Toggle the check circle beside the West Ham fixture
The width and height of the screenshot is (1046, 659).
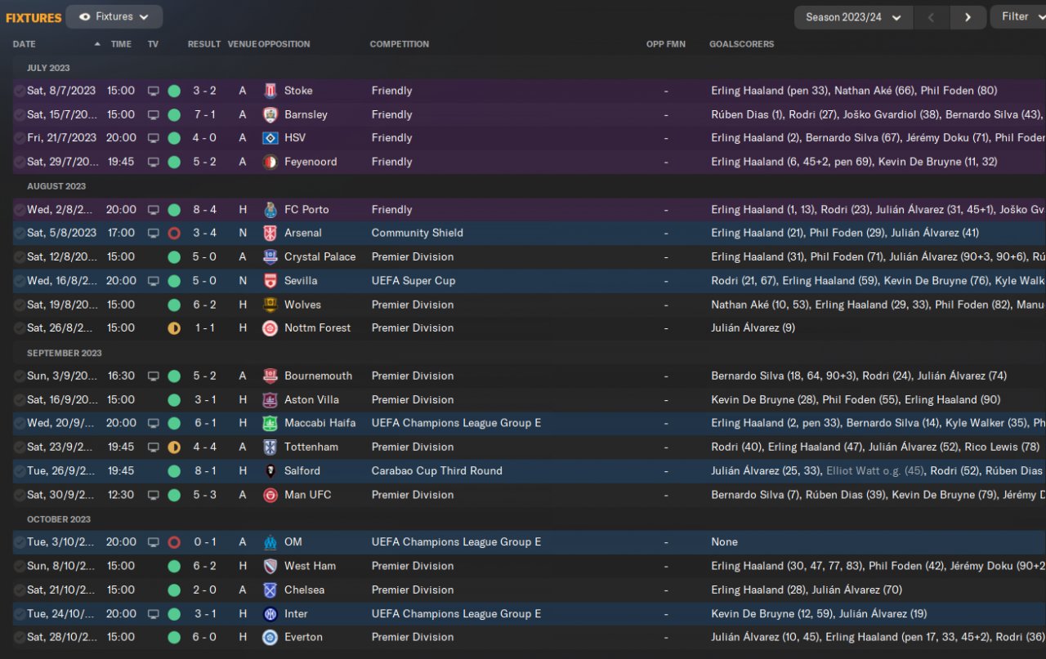[x=20, y=566]
